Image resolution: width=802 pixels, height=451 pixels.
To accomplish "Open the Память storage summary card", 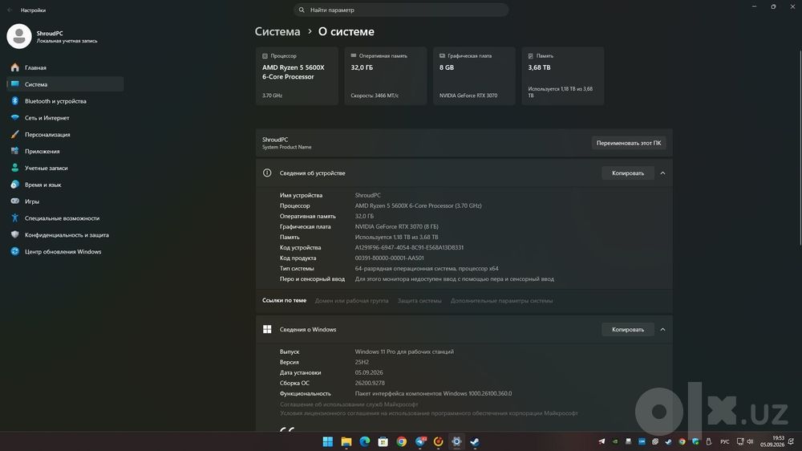I will coord(563,75).
